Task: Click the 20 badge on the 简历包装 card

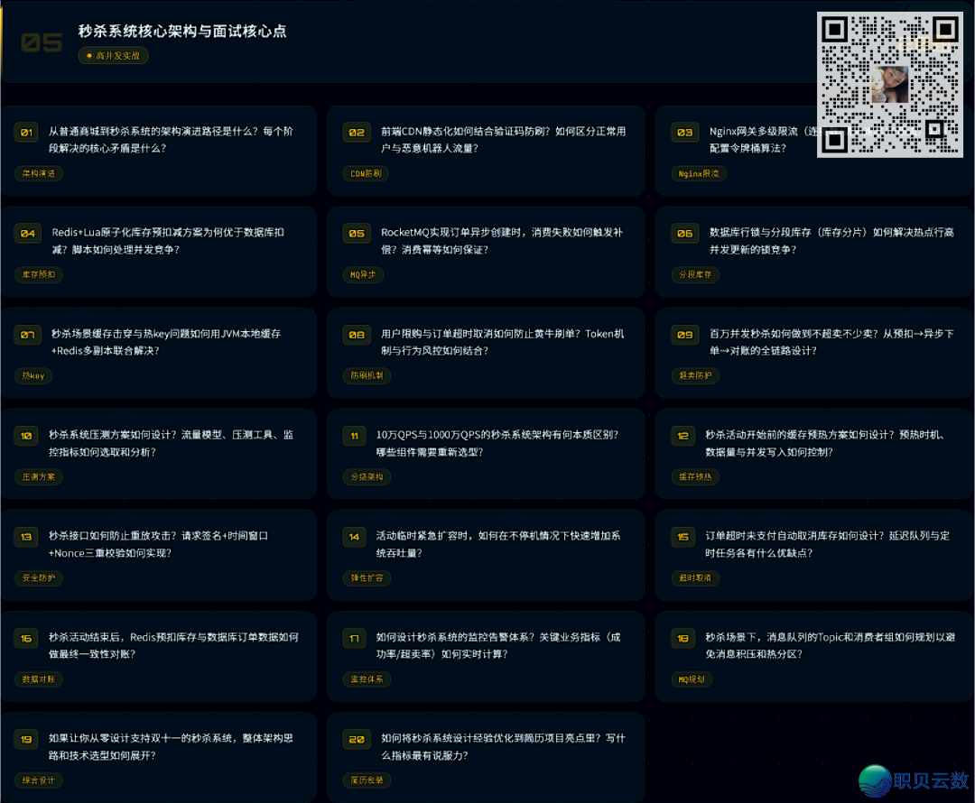Action: point(356,739)
